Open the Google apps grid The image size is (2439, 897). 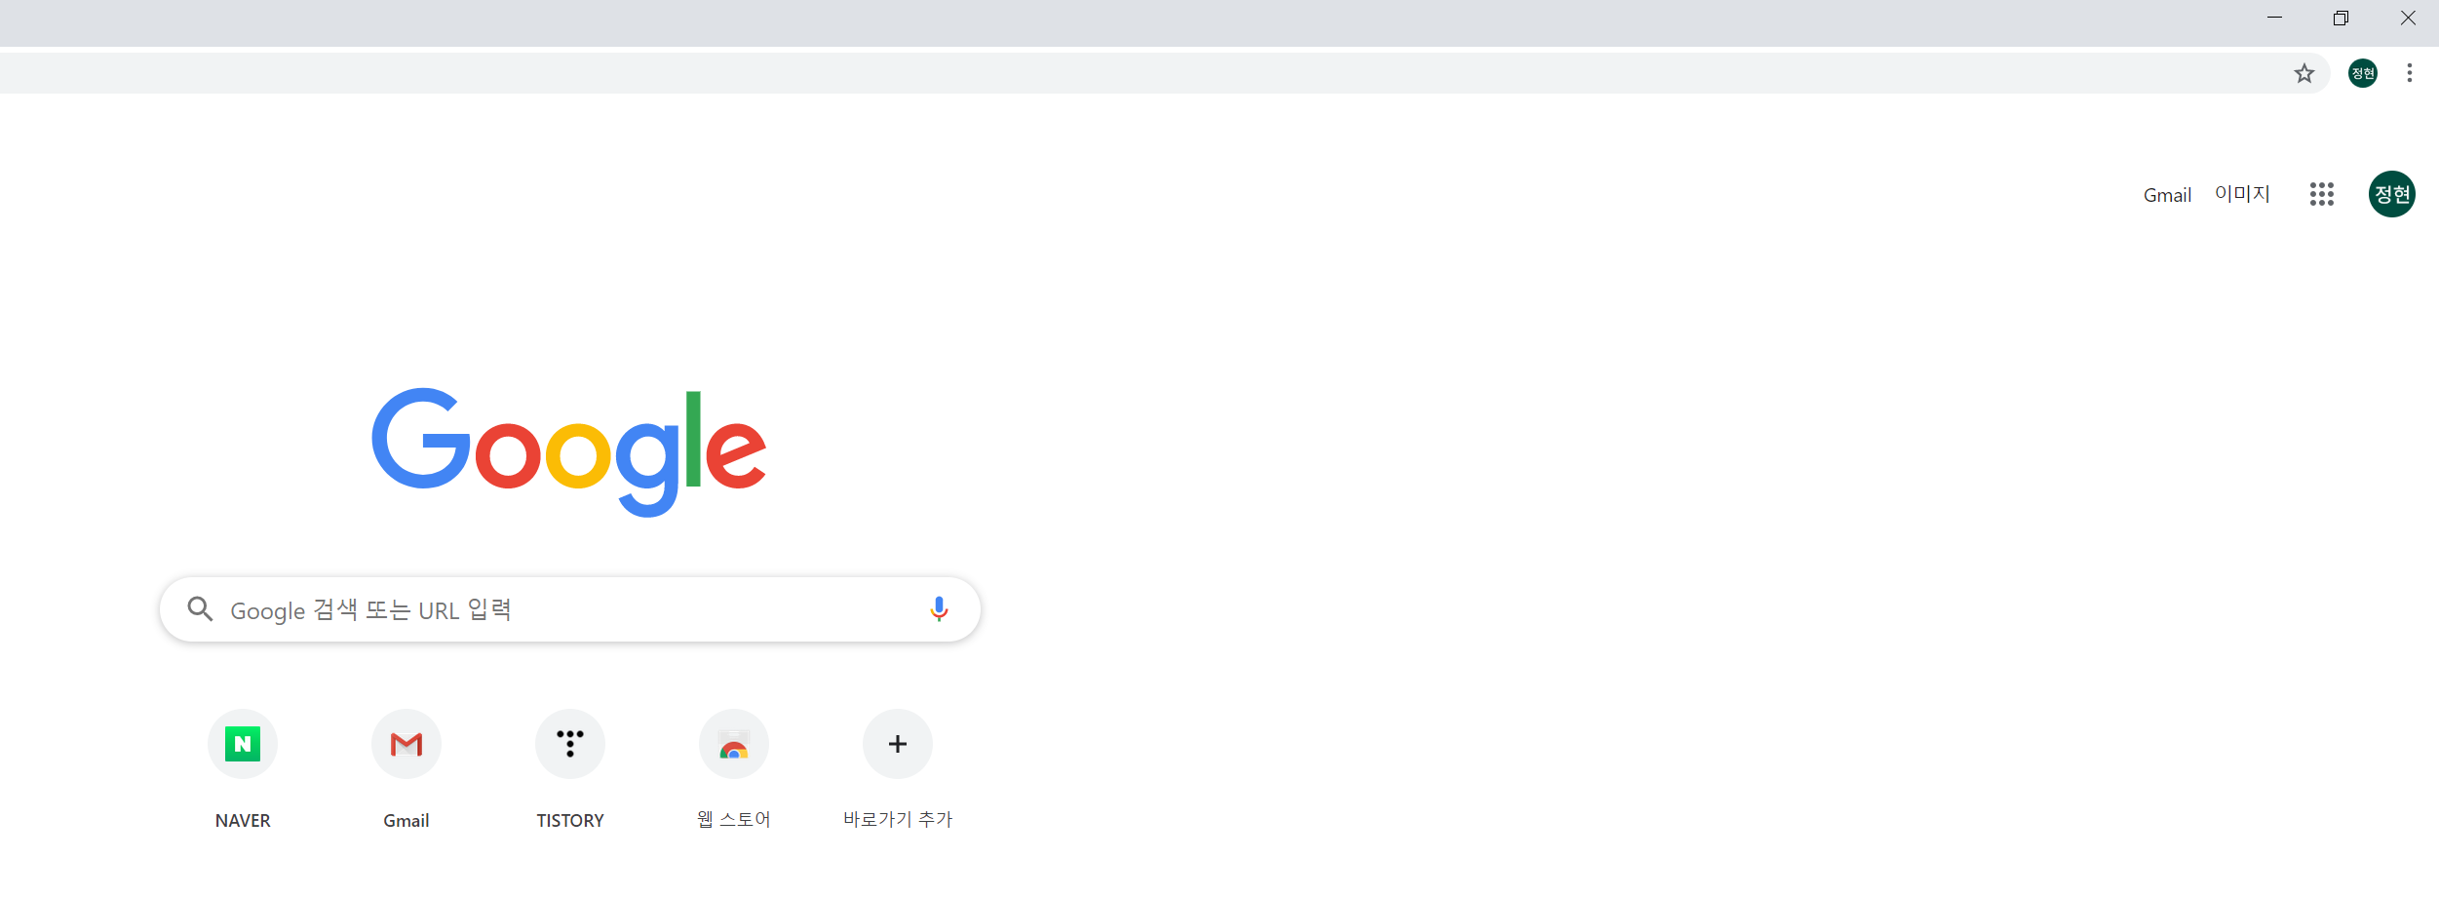2321,194
